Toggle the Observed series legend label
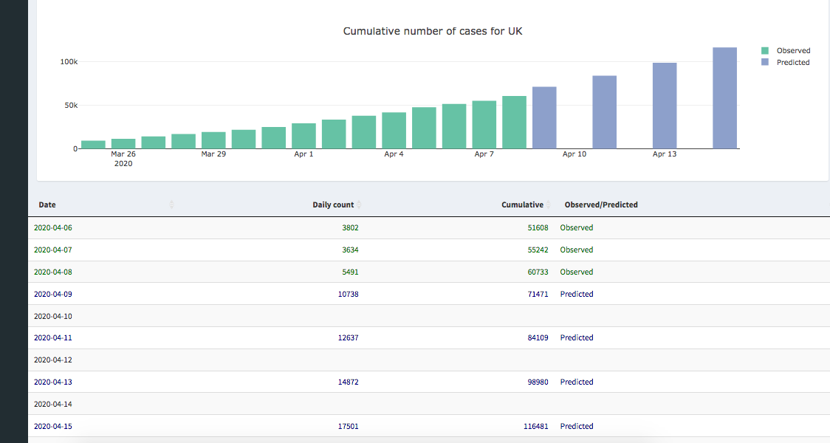This screenshot has width=830, height=443. (793, 51)
